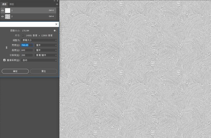Viewport: 211px width, 138px height.
Task: Select channel 1 white thumbnail
Action: 7,10
